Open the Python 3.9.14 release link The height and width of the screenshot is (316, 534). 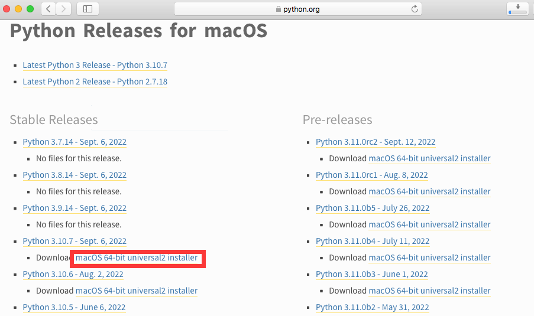(x=75, y=208)
